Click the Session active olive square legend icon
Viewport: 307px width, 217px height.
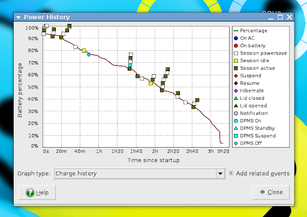pyautogui.click(x=236, y=68)
